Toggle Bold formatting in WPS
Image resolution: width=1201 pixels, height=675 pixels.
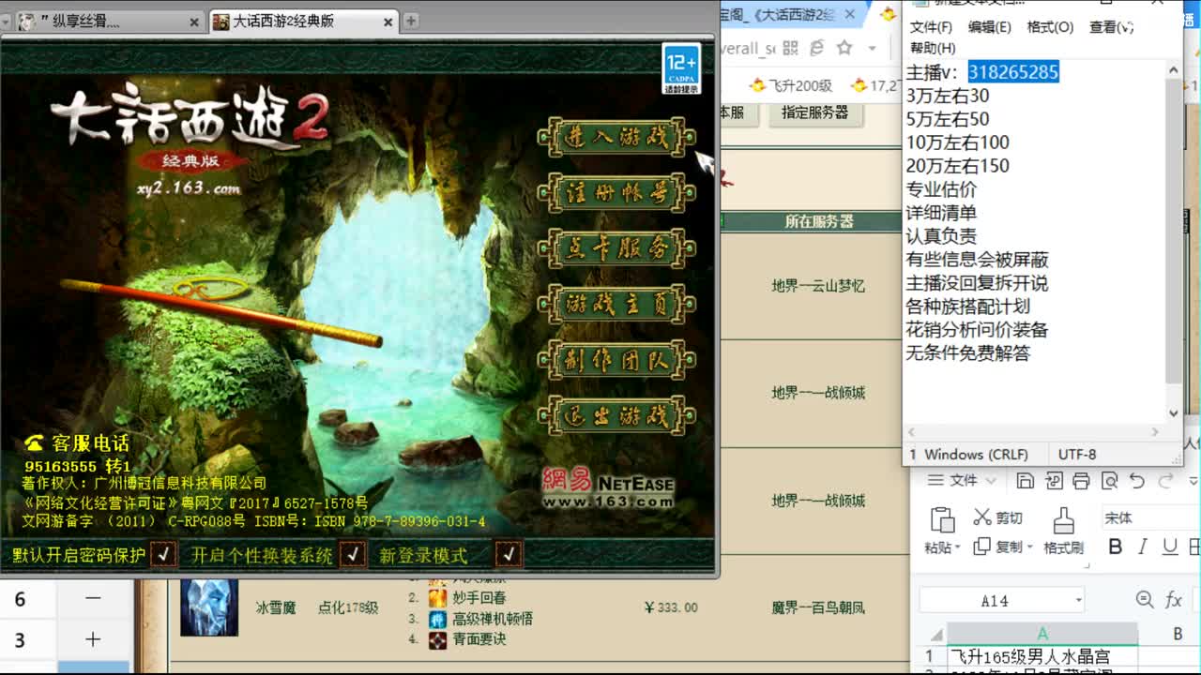(x=1116, y=547)
